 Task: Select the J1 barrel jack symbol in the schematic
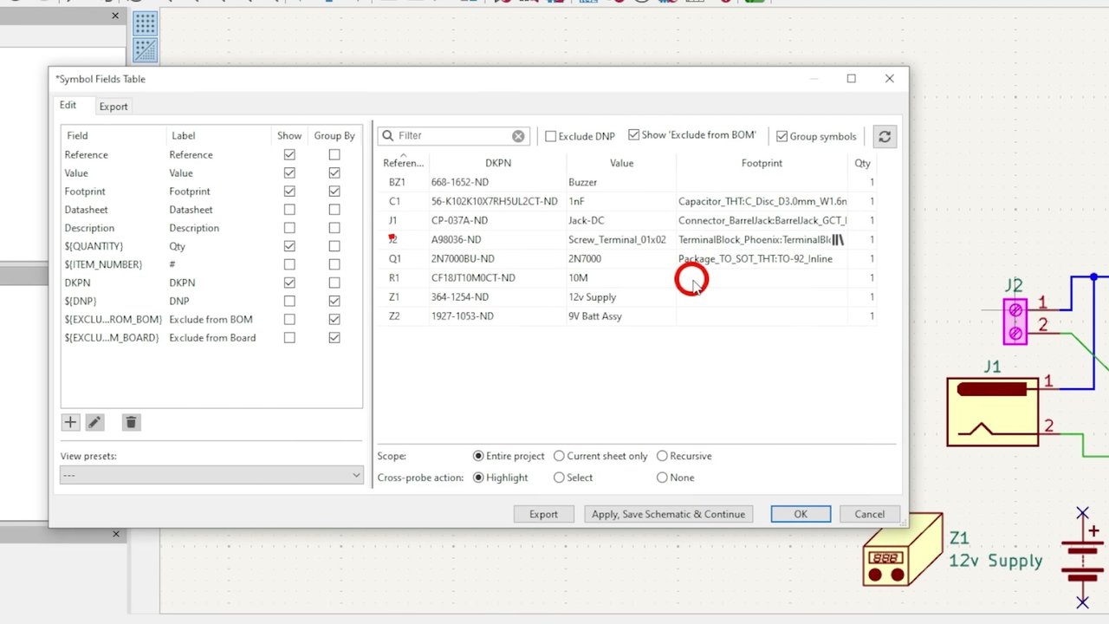tap(992, 413)
